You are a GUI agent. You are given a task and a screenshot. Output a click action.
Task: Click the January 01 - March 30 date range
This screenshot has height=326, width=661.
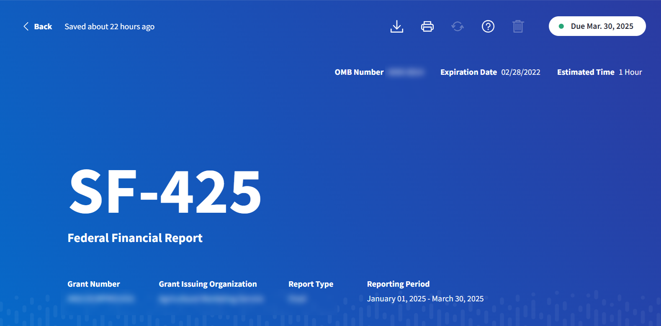tap(425, 299)
